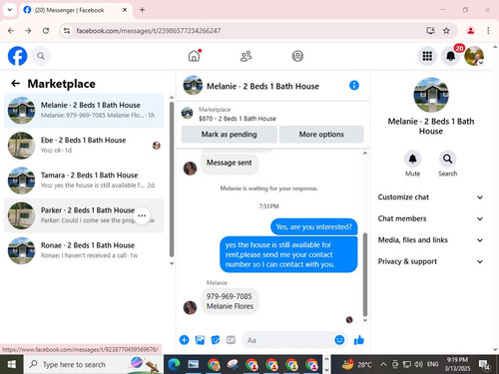499x374 pixels.
Task: Select Melanie 2 Beds 1 Bath House chat
Action: pyautogui.click(x=84, y=111)
